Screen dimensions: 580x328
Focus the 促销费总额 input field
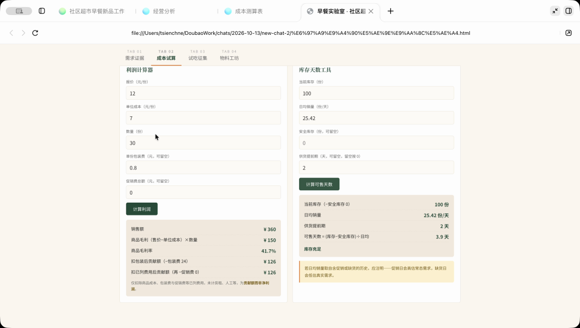click(x=204, y=192)
